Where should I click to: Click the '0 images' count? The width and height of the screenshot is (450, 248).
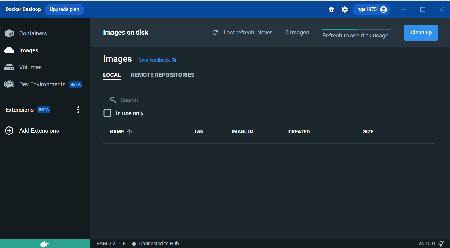pos(297,33)
